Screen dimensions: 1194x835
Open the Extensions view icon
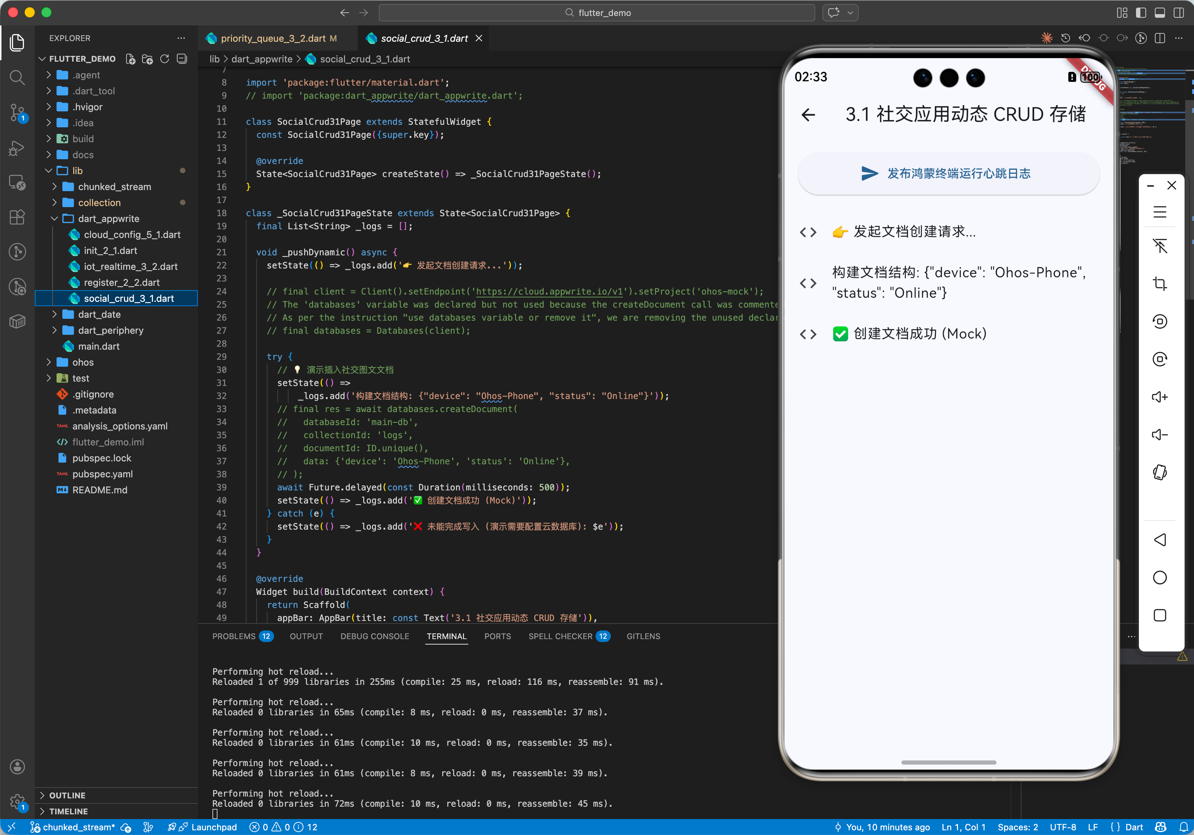(x=17, y=217)
